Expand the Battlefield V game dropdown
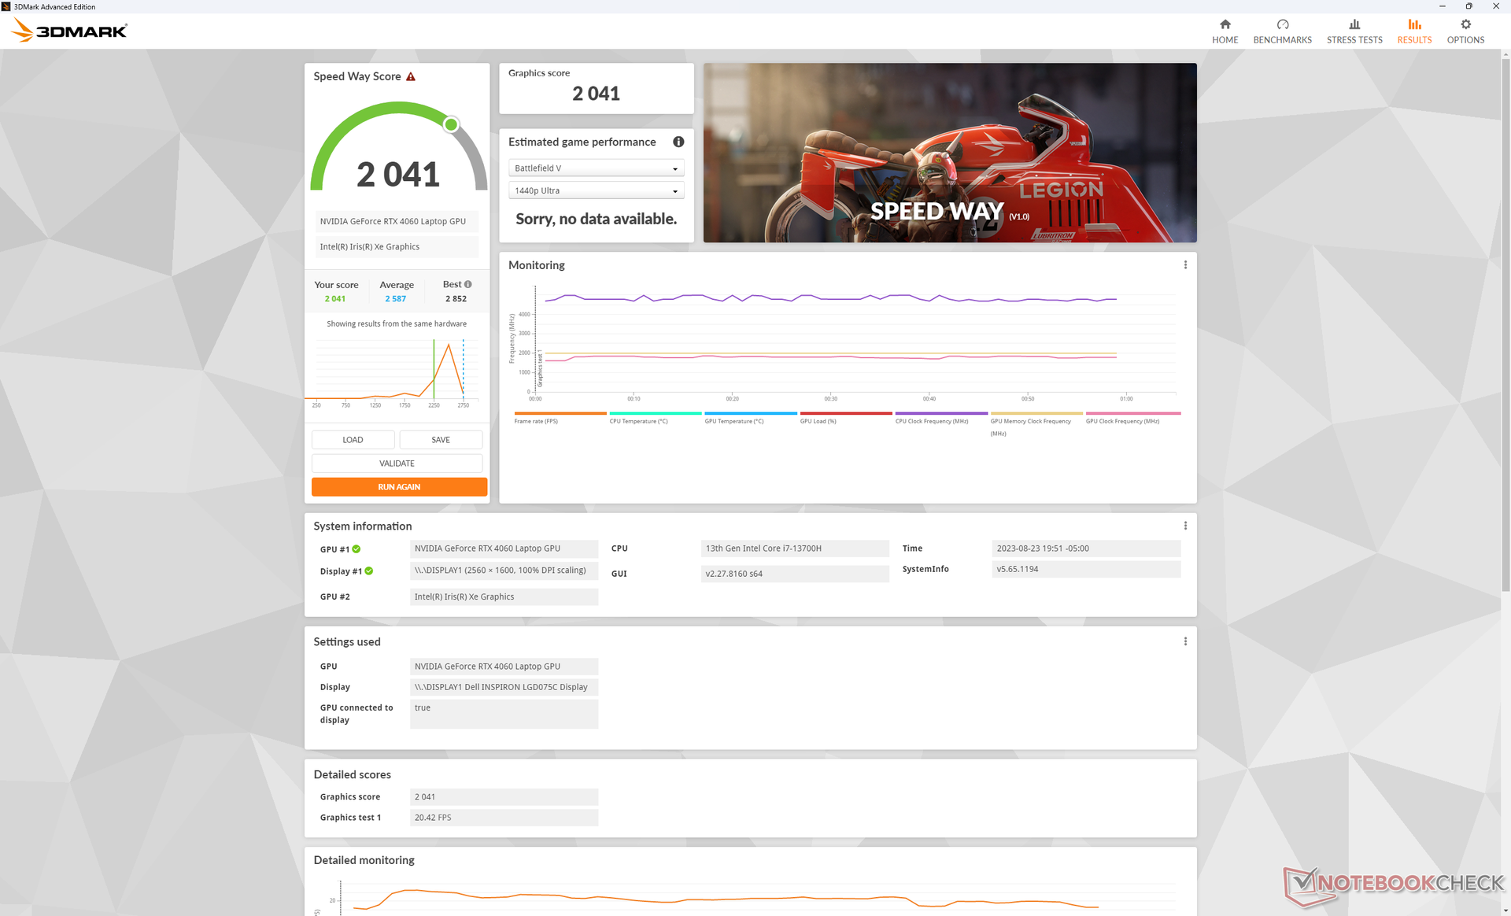The height and width of the screenshot is (916, 1511). [x=596, y=168]
